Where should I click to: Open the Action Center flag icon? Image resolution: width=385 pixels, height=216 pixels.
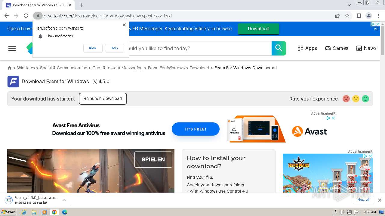tap(356, 212)
